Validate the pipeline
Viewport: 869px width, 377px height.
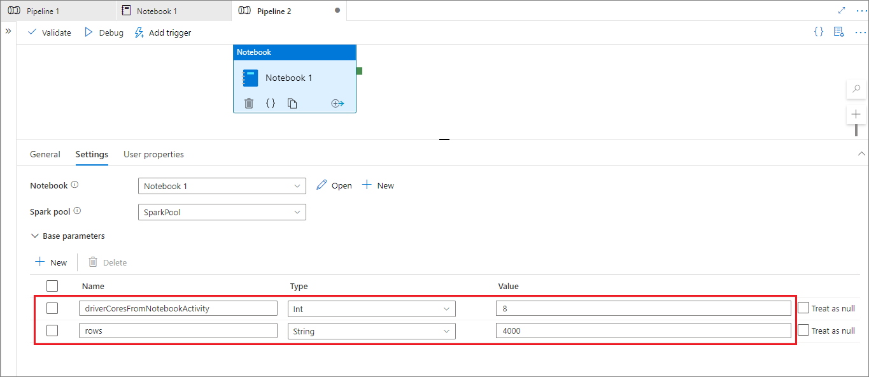(48, 32)
